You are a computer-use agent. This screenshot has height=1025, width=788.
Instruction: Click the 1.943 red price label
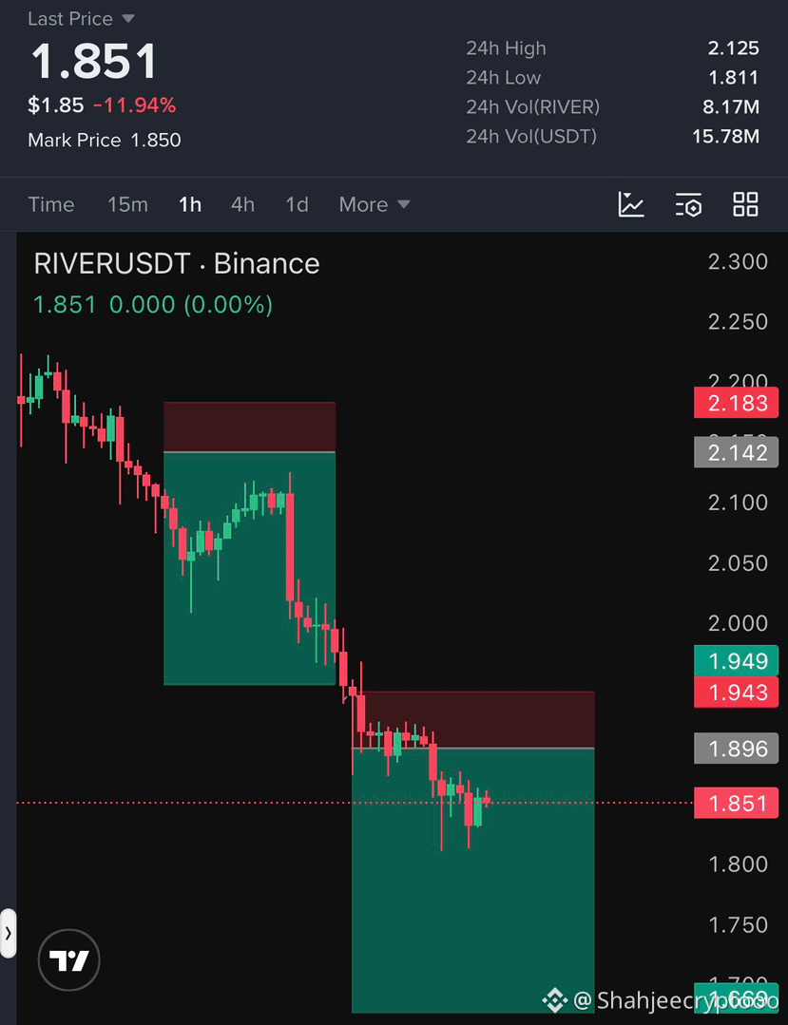pos(737,693)
